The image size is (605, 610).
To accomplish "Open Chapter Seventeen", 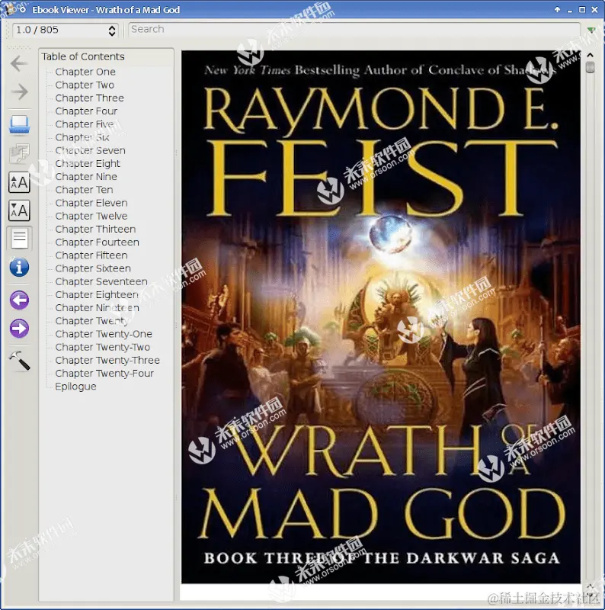I will [101, 281].
